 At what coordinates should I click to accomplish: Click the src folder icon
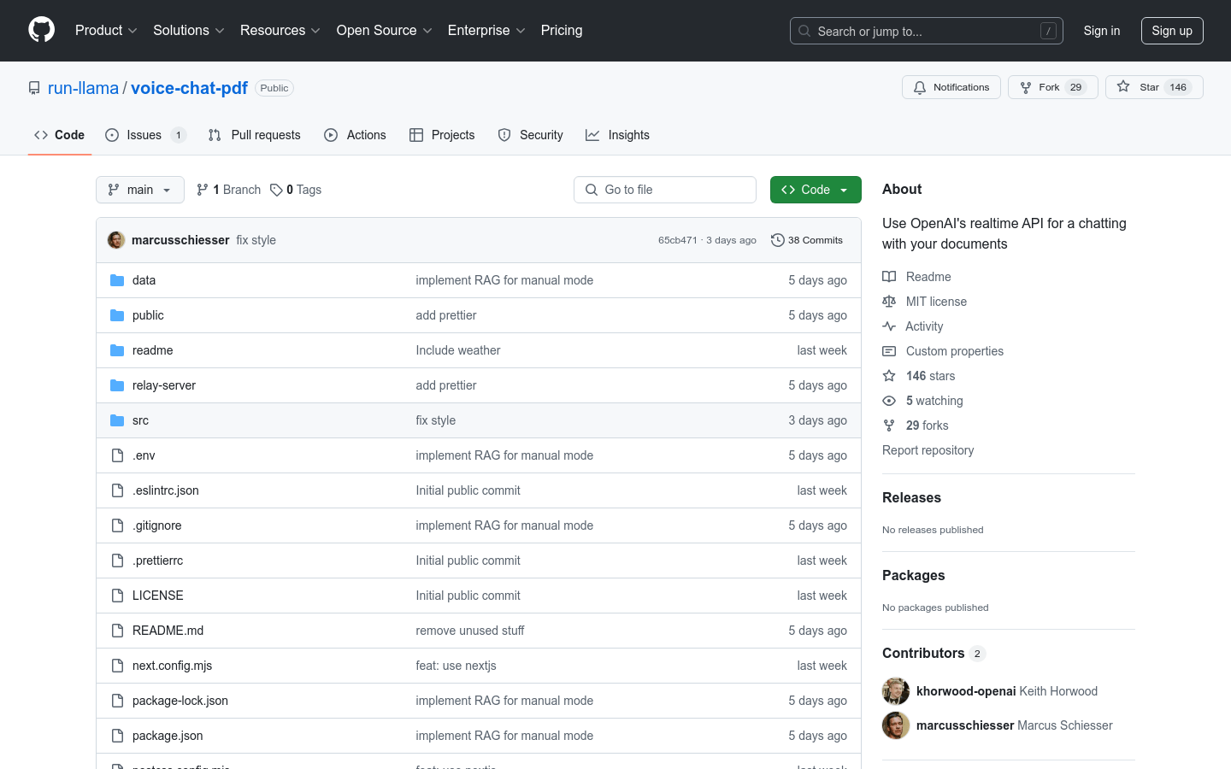coord(117,420)
